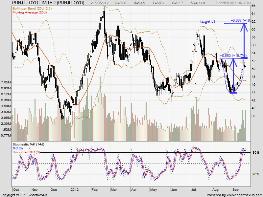Select the L=50.6 low price value
This screenshot has height=197, width=263.
click(x=158, y=3)
